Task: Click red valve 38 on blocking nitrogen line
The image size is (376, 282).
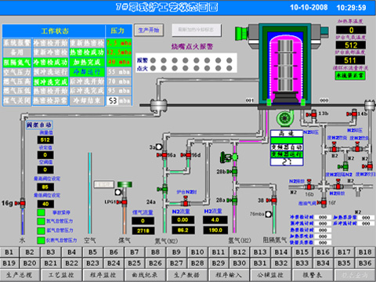Action: pos(273,201)
